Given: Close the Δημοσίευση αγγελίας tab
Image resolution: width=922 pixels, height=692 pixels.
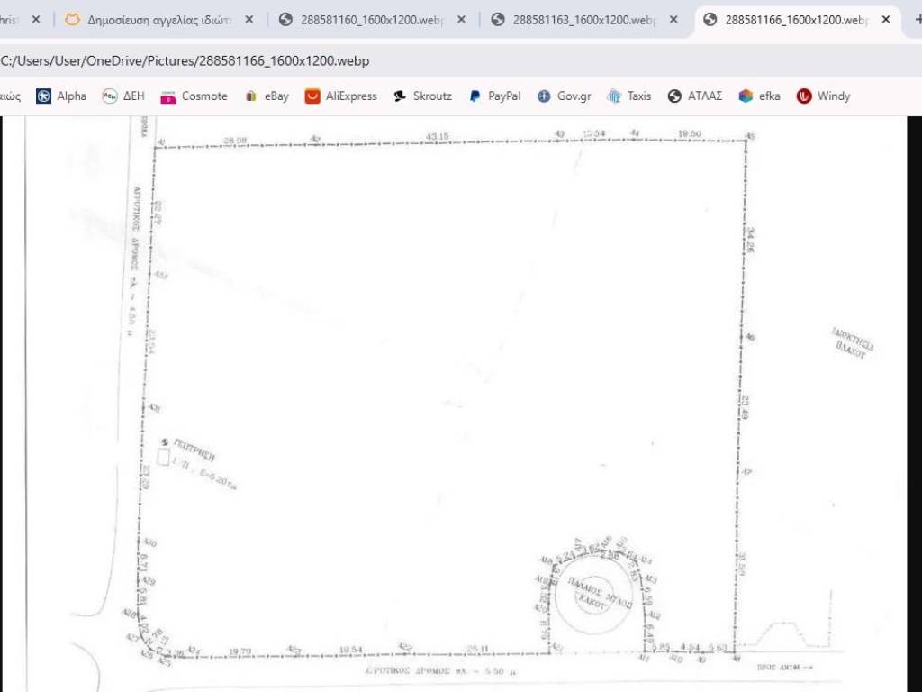Looking at the screenshot, I should (249, 20).
